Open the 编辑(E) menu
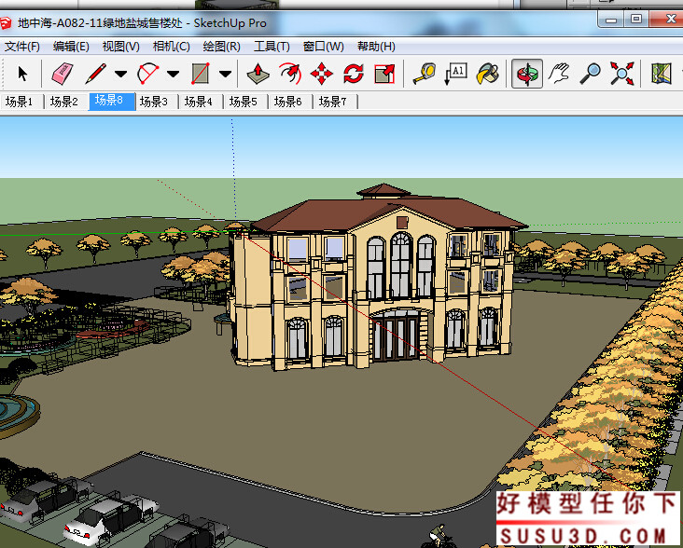683x548 pixels. click(71, 47)
